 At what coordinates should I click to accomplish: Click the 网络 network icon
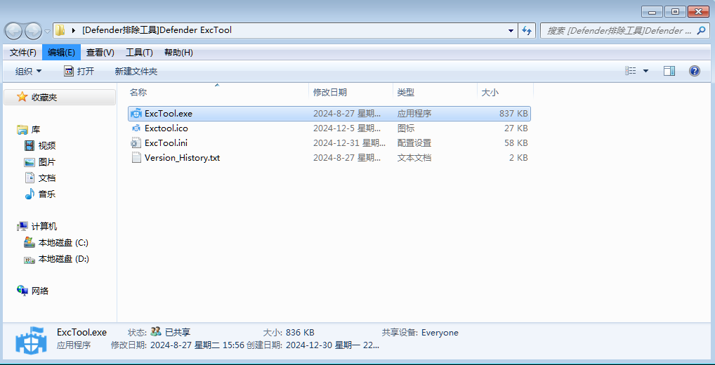click(22, 291)
